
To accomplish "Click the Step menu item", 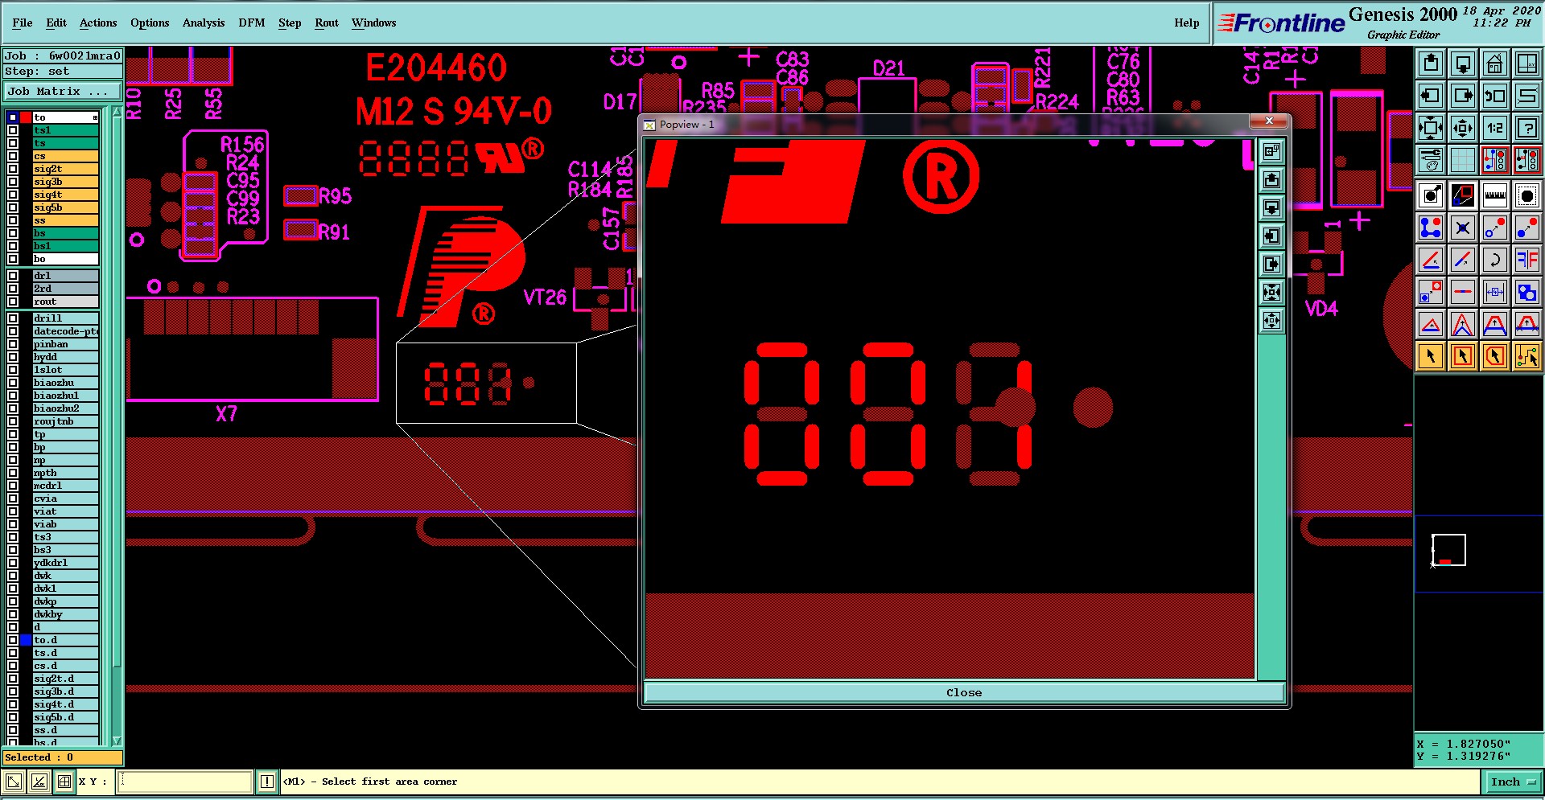I will click(290, 23).
